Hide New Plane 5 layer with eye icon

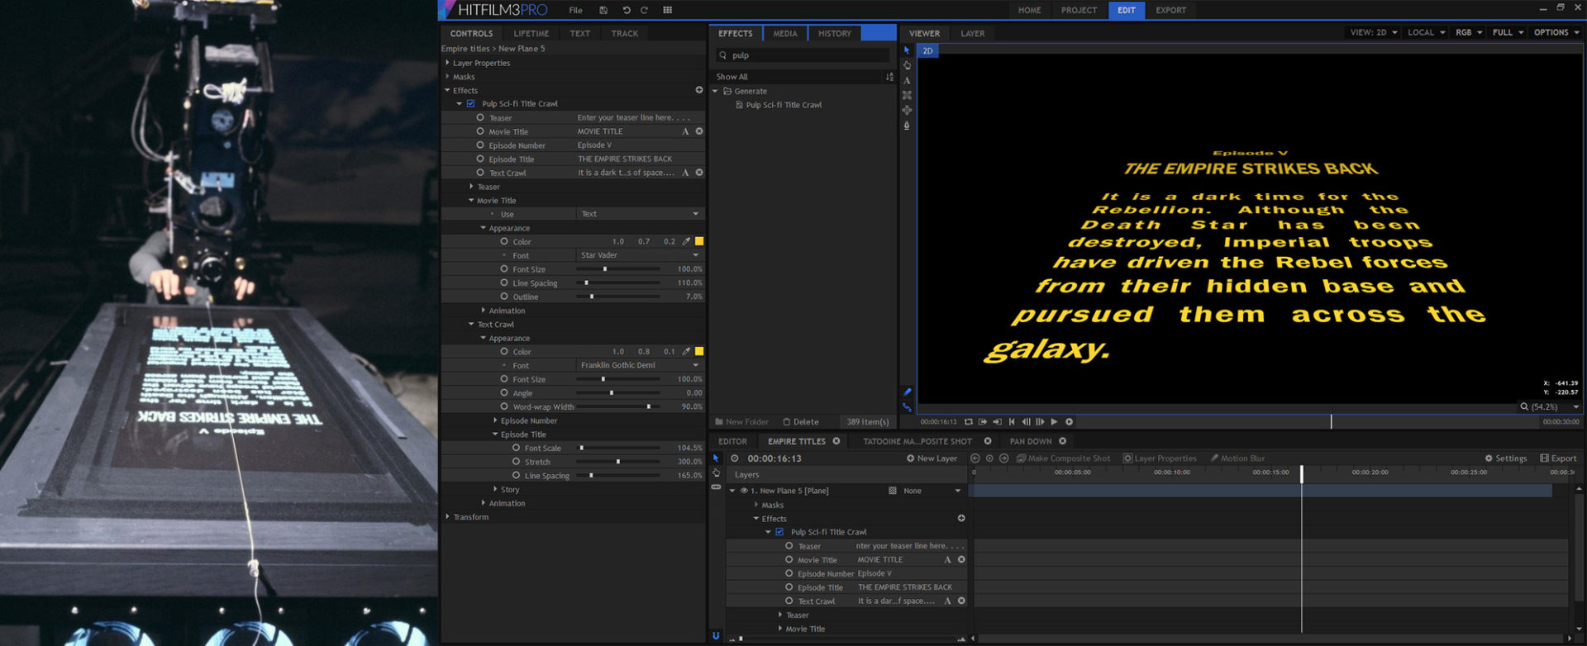(x=744, y=490)
